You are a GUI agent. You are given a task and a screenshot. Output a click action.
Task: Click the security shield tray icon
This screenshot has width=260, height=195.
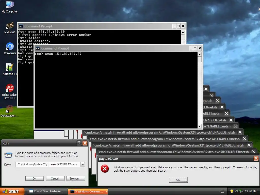click(x=232, y=191)
